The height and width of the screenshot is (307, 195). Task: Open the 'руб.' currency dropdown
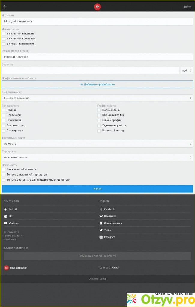186,71
